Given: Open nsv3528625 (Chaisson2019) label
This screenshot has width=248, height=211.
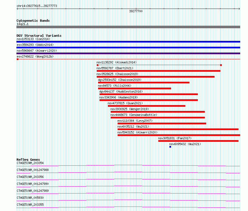Looking at the screenshot, I should tap(117, 74).
